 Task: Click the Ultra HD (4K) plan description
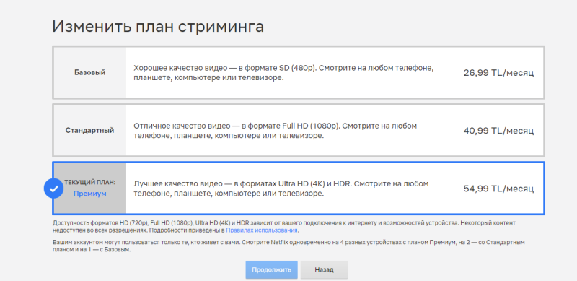(281, 189)
